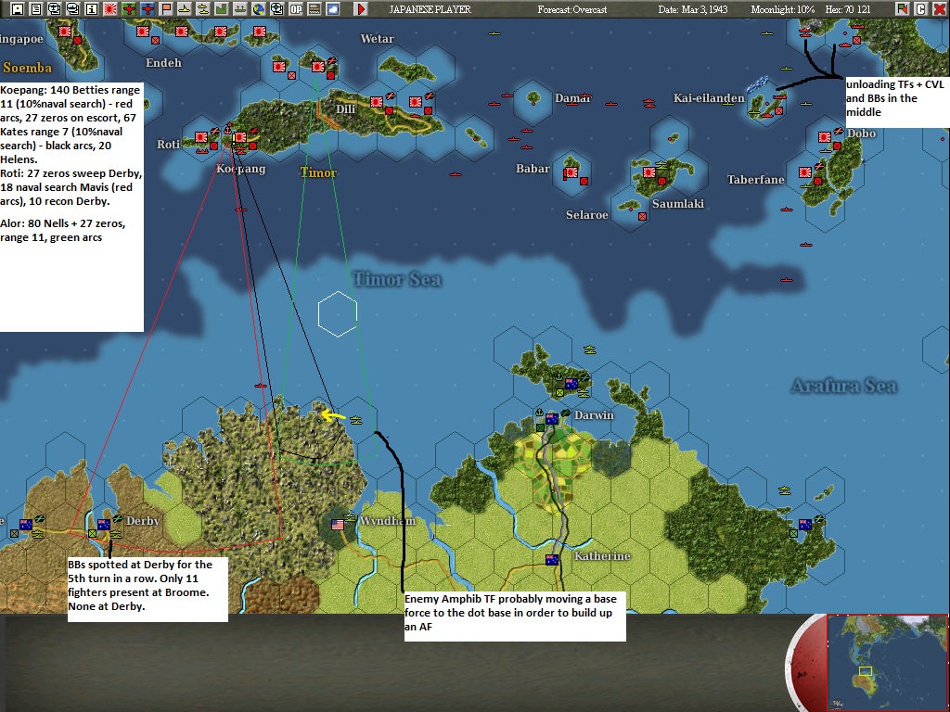950x712 pixels.
Task: Click the 'Arafura Sea' map label
Action: [x=844, y=387]
